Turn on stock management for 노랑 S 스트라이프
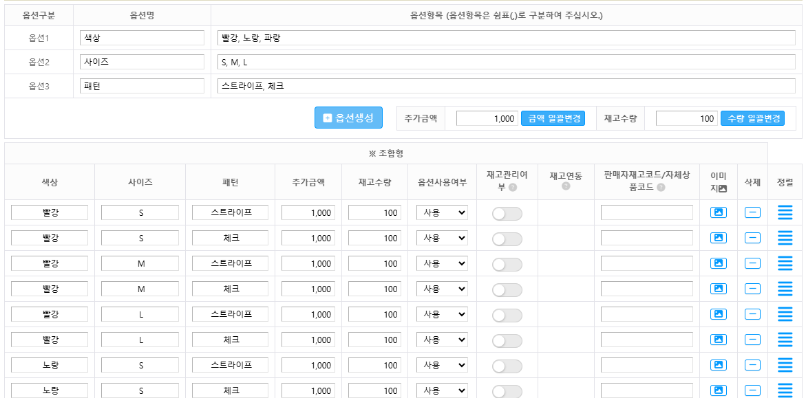 507,366
